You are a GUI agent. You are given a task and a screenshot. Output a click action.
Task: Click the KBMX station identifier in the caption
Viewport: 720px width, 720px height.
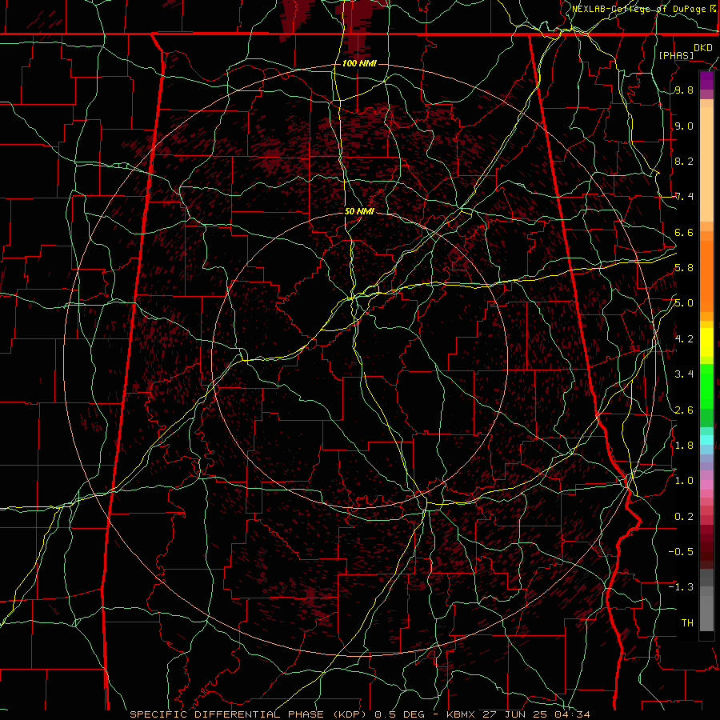coord(461,714)
